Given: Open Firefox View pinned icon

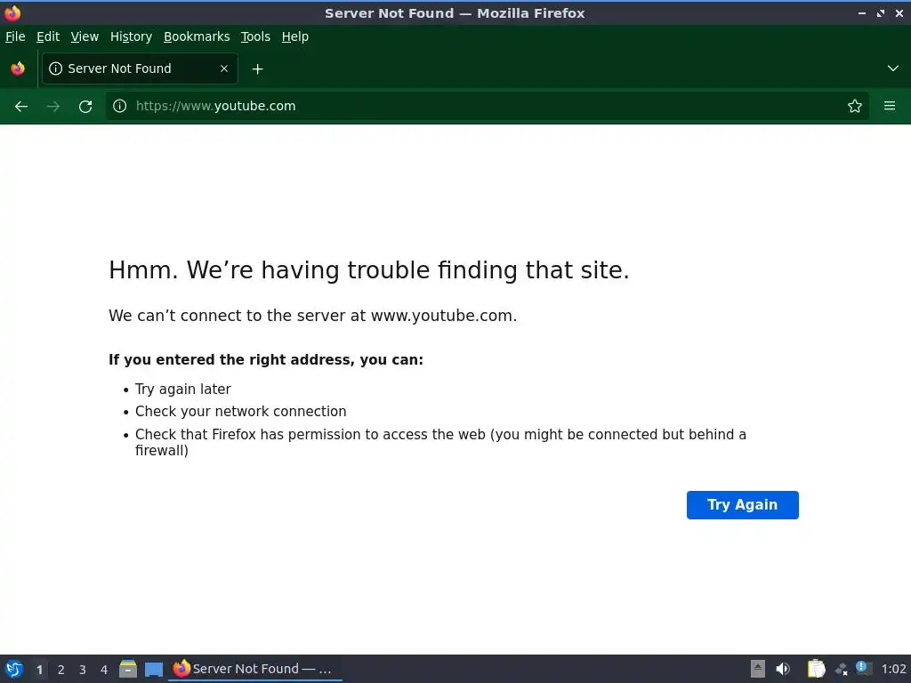Looking at the screenshot, I should (18, 68).
